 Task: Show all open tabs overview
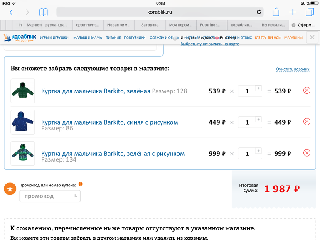pyautogui.click(x=309, y=12)
